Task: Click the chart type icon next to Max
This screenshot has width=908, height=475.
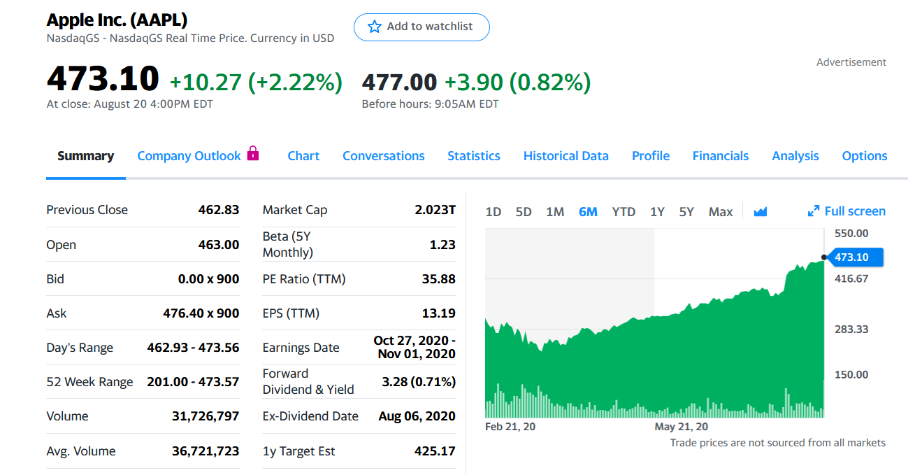Action: click(x=761, y=211)
